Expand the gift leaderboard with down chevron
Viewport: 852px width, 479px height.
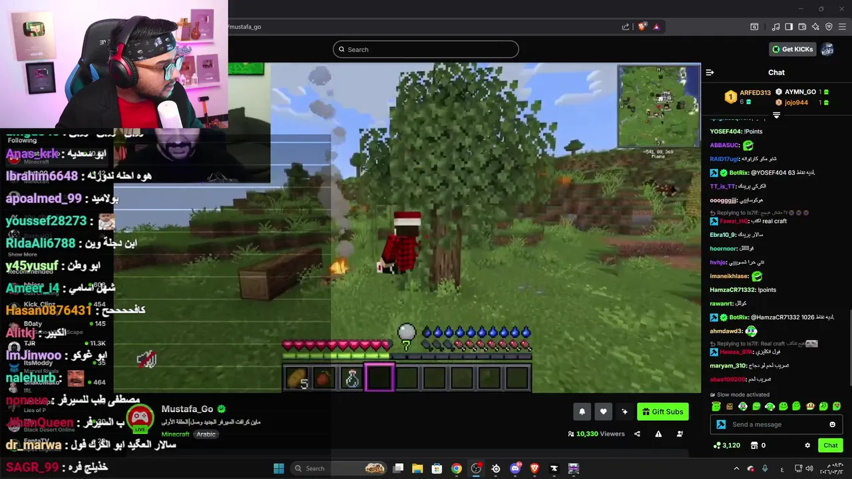click(x=776, y=115)
